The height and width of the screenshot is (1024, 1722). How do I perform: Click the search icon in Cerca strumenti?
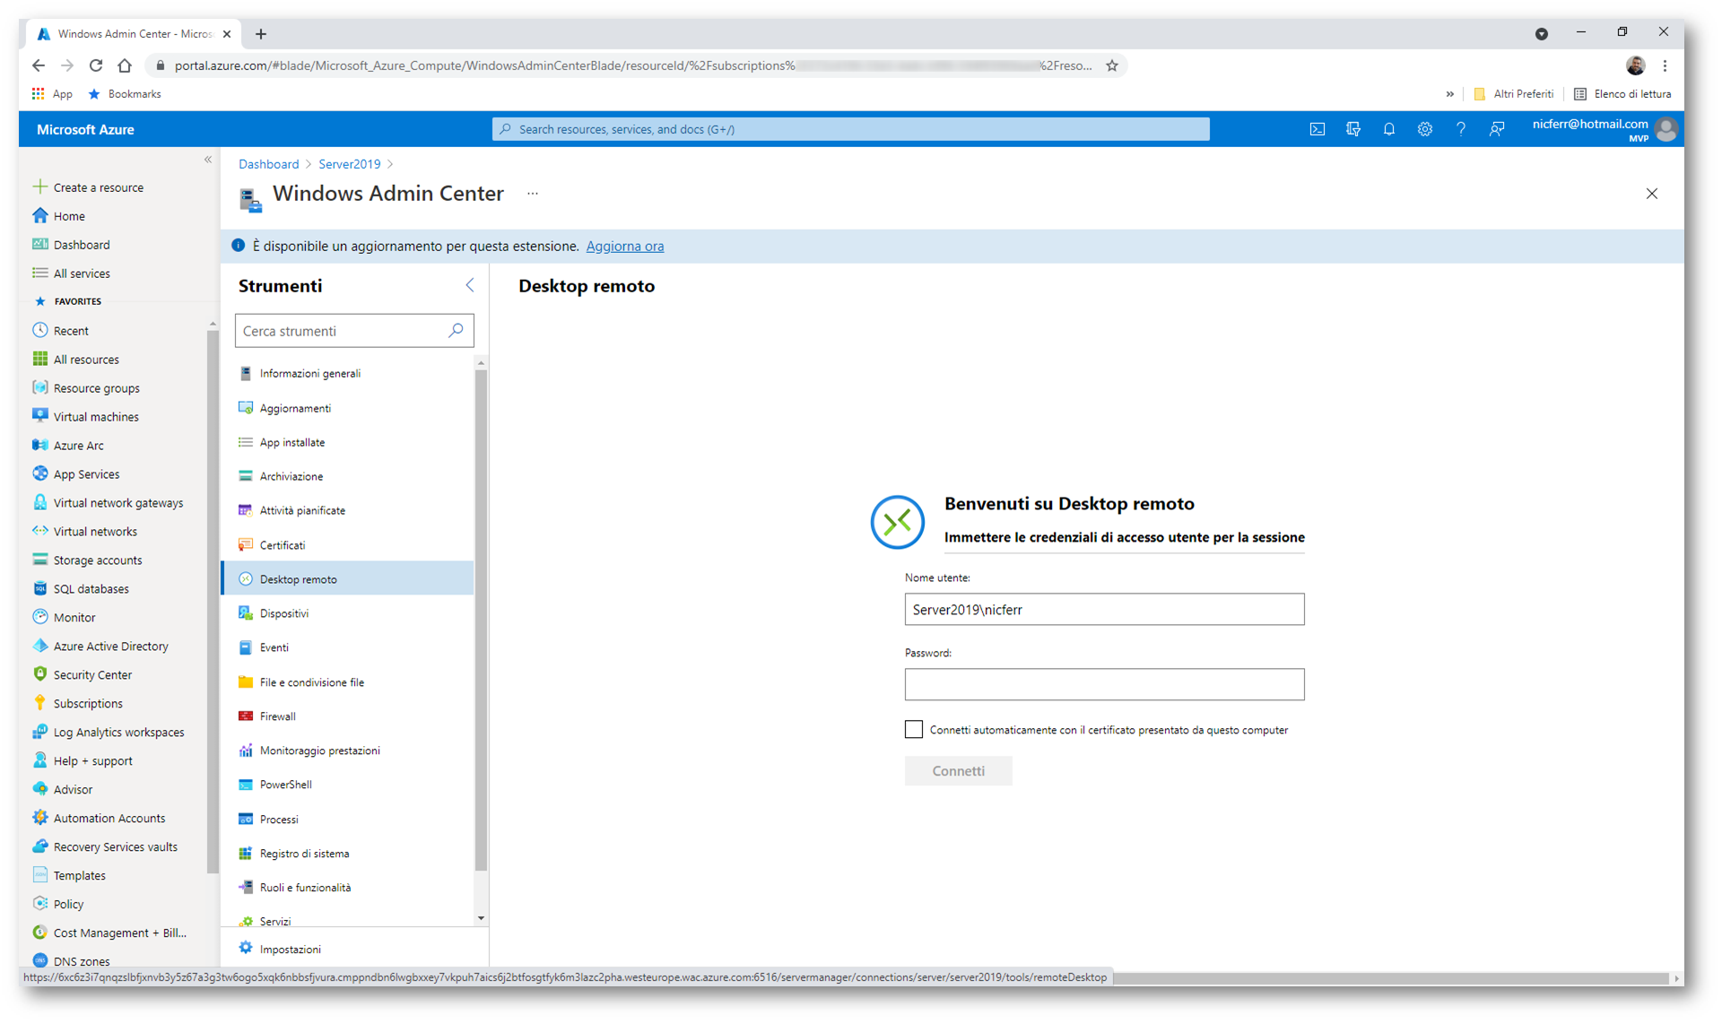coord(456,331)
